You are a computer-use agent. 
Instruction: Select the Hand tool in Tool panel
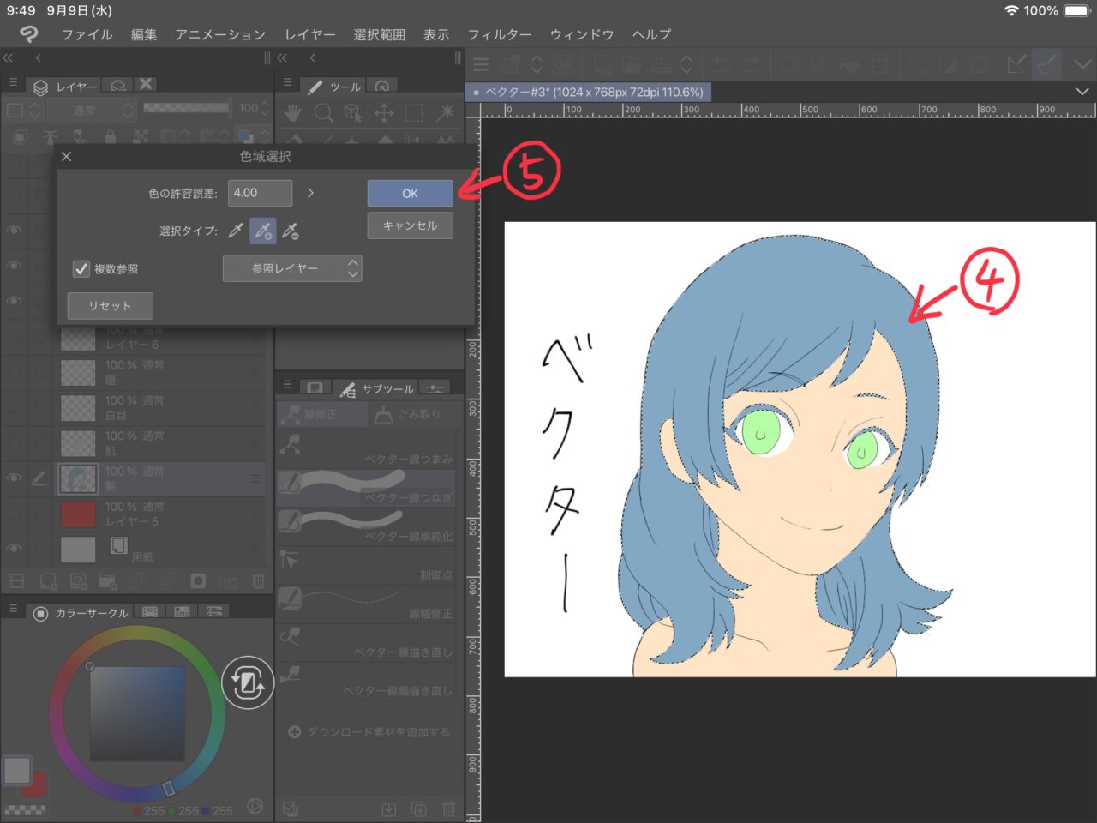click(293, 112)
